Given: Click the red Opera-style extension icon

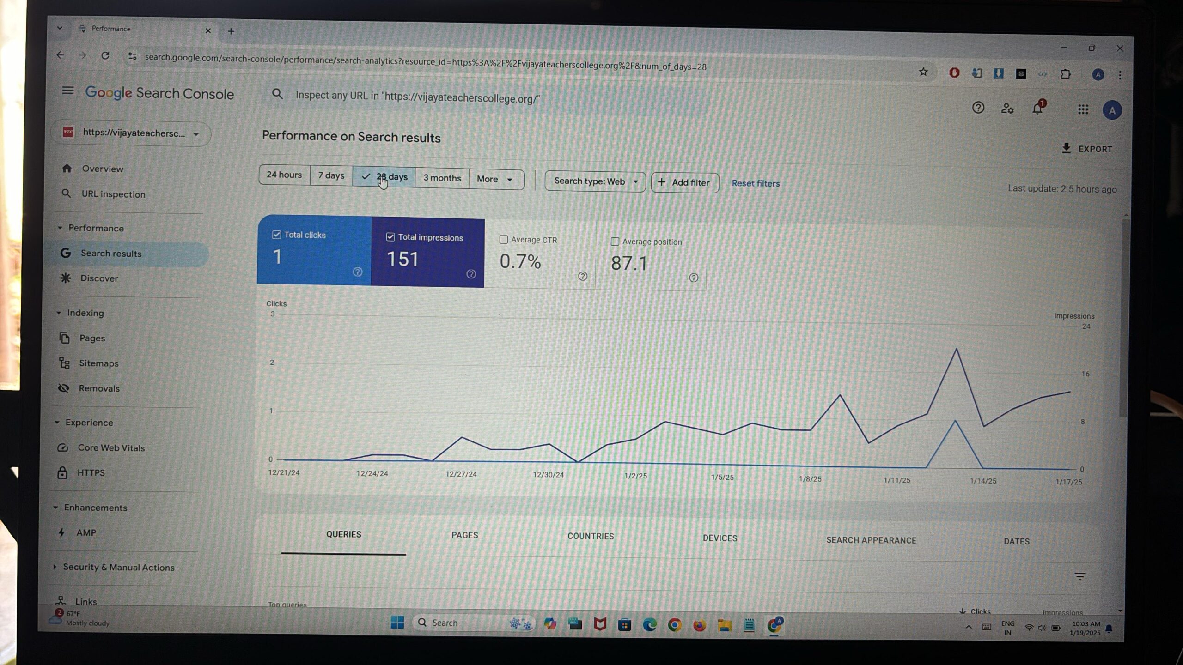Looking at the screenshot, I should click(954, 73).
